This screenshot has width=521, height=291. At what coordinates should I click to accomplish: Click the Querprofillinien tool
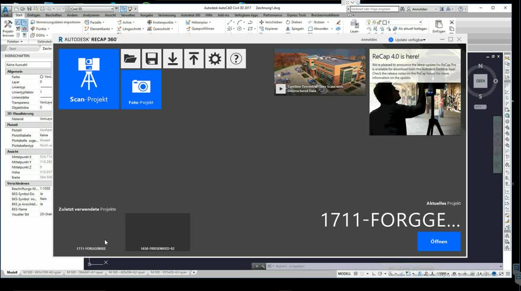[x=200, y=29]
